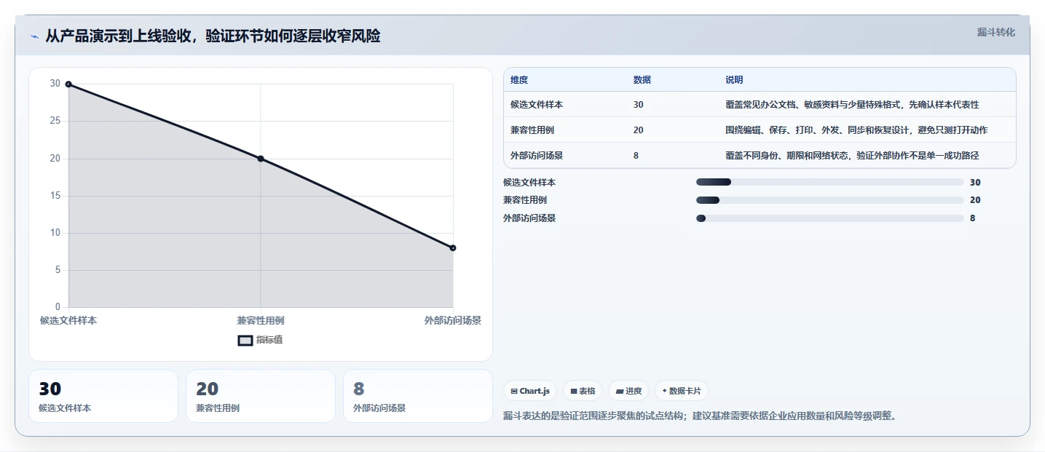The image size is (1045, 452).
Task: Click the 外部访问场景 progress bar
Action: pos(829,218)
